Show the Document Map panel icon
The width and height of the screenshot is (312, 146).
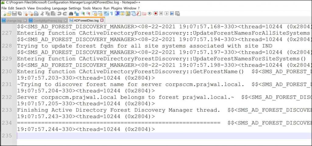[x=128, y=14]
